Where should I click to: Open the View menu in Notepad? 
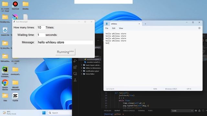[121, 28]
